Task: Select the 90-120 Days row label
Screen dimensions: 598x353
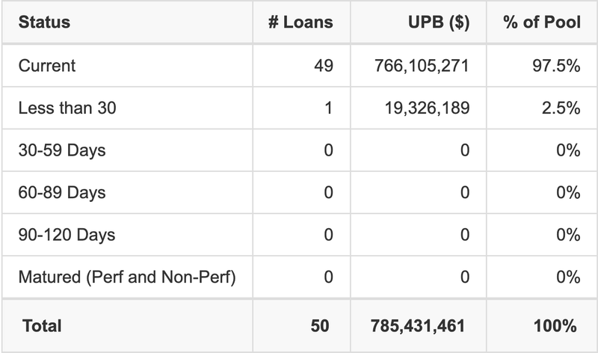Action: tap(67, 235)
